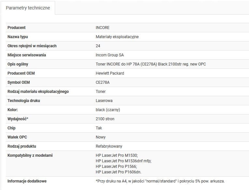Viewport: 249px width, 190px height.
Task: Click the Okres rękojmi w miesiącach label
Action: tap(32, 46)
